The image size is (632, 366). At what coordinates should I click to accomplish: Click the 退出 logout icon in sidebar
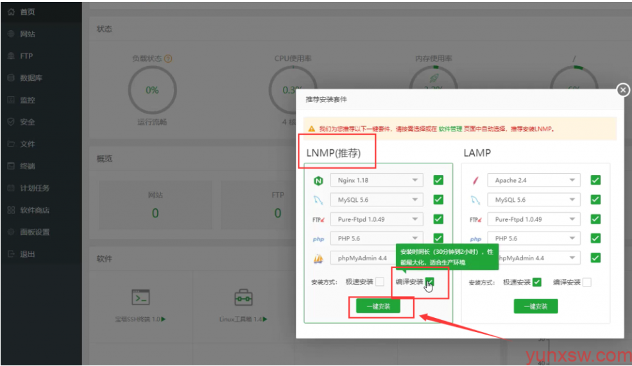(x=11, y=254)
